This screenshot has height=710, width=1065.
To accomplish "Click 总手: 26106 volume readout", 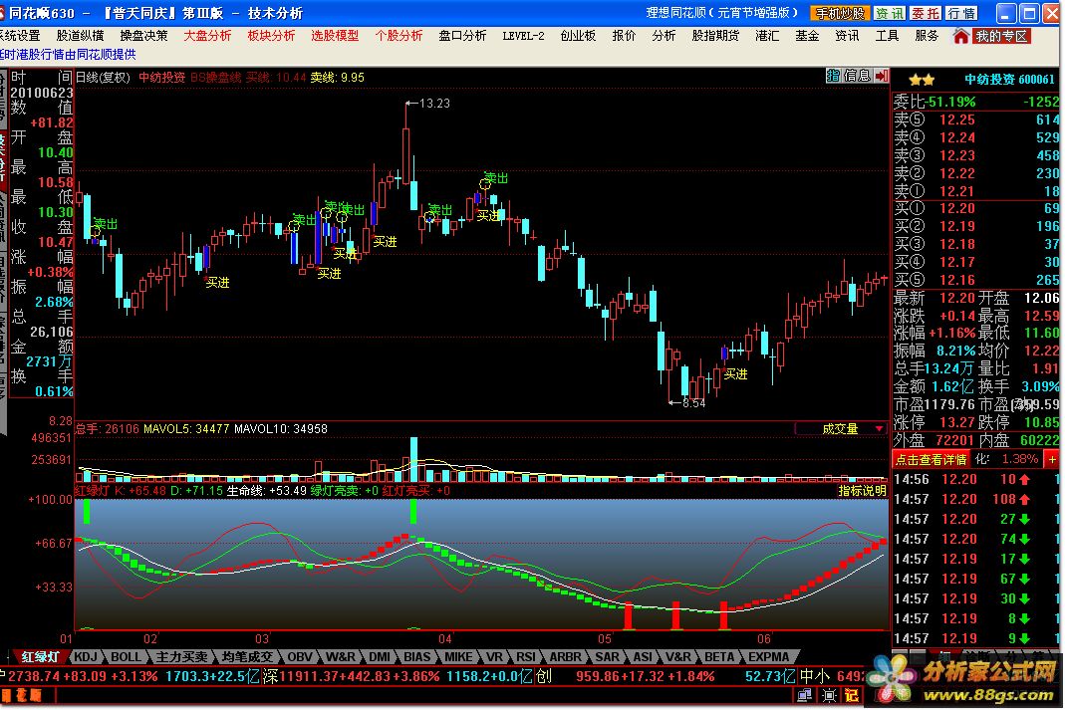I will coord(107,429).
